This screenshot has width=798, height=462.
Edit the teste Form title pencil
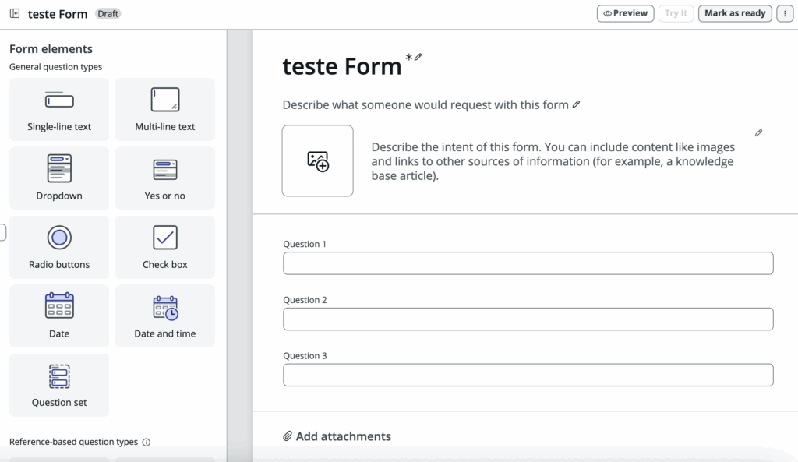point(418,57)
